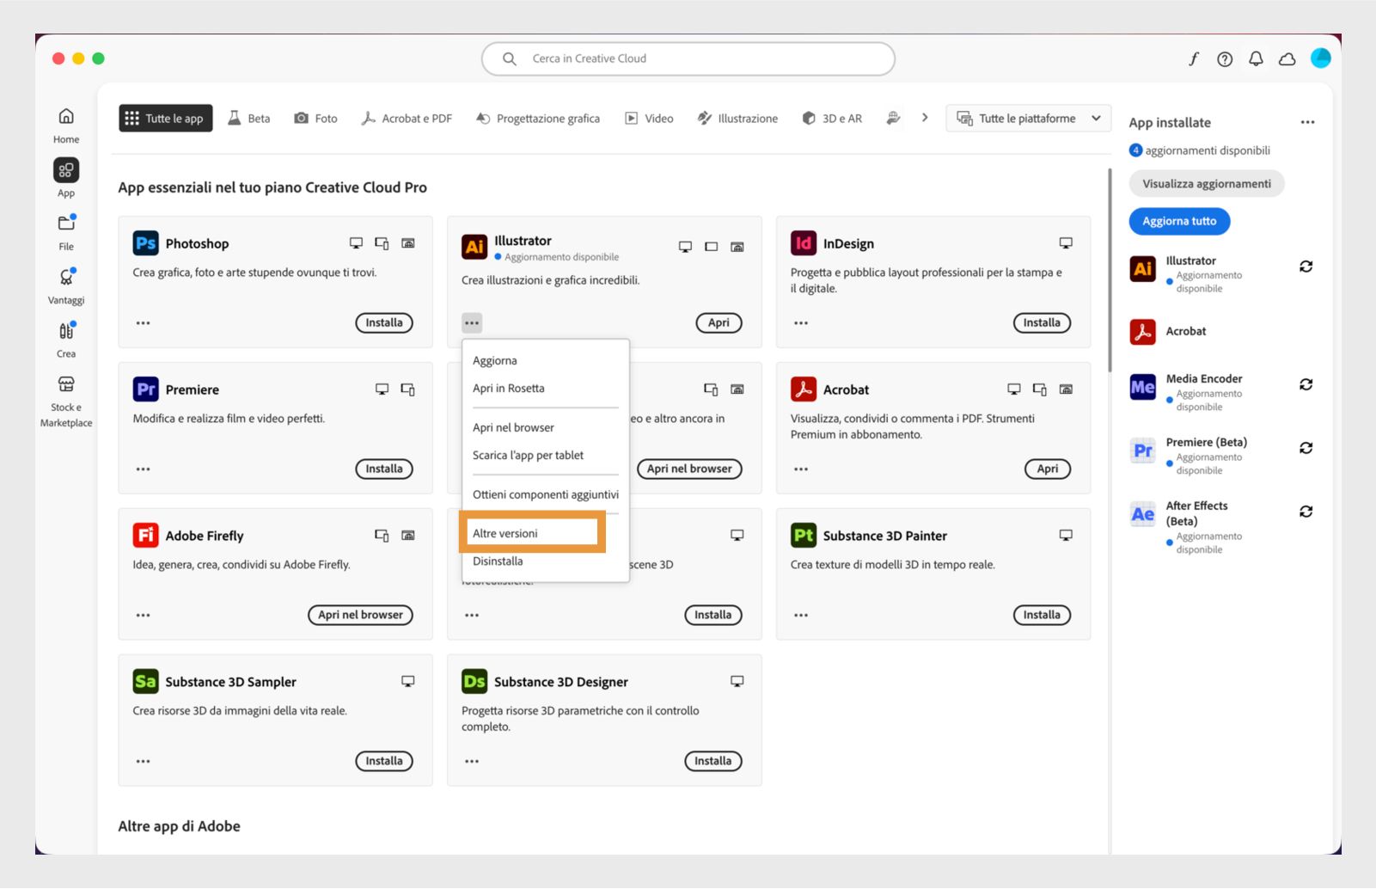Open Photoshop card three-dot menu

(x=143, y=323)
